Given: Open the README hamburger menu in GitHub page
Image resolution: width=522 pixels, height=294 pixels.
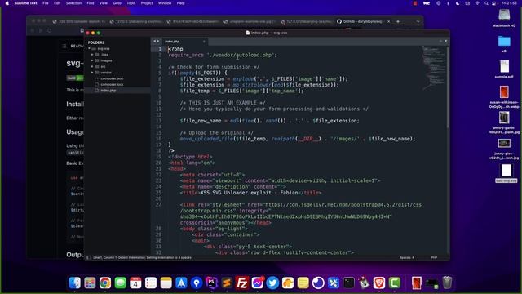Looking at the screenshot, I should coord(64,46).
